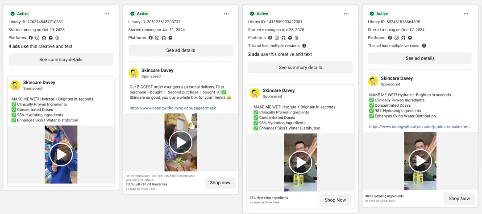Viewport: 482px width, 214px height.
Task: Click Active status badge for Library ID 308123612203737
Action: click(139, 14)
